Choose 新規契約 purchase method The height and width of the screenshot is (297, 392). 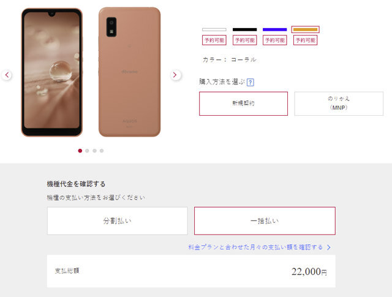point(244,103)
